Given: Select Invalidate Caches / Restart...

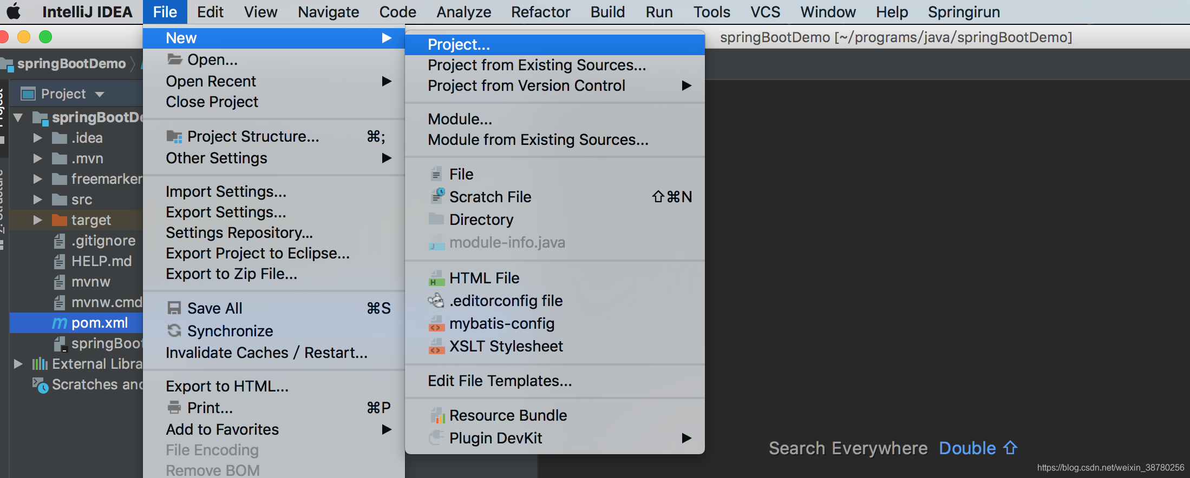Looking at the screenshot, I should (x=274, y=353).
